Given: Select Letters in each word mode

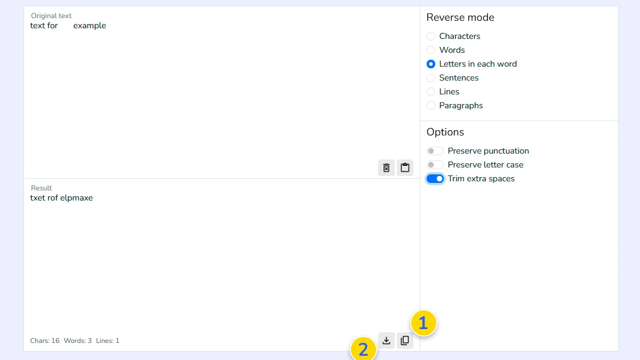Looking at the screenshot, I should click(x=430, y=63).
